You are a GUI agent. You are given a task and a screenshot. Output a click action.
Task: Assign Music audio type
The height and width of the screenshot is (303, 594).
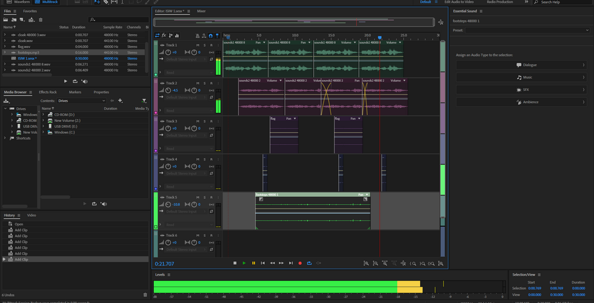click(x=522, y=78)
